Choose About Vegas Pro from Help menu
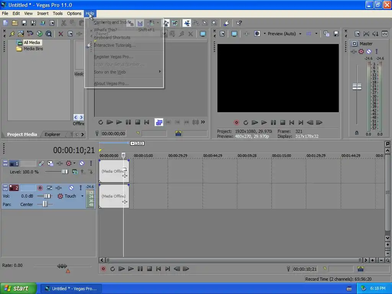The image size is (392, 294). coord(124,83)
